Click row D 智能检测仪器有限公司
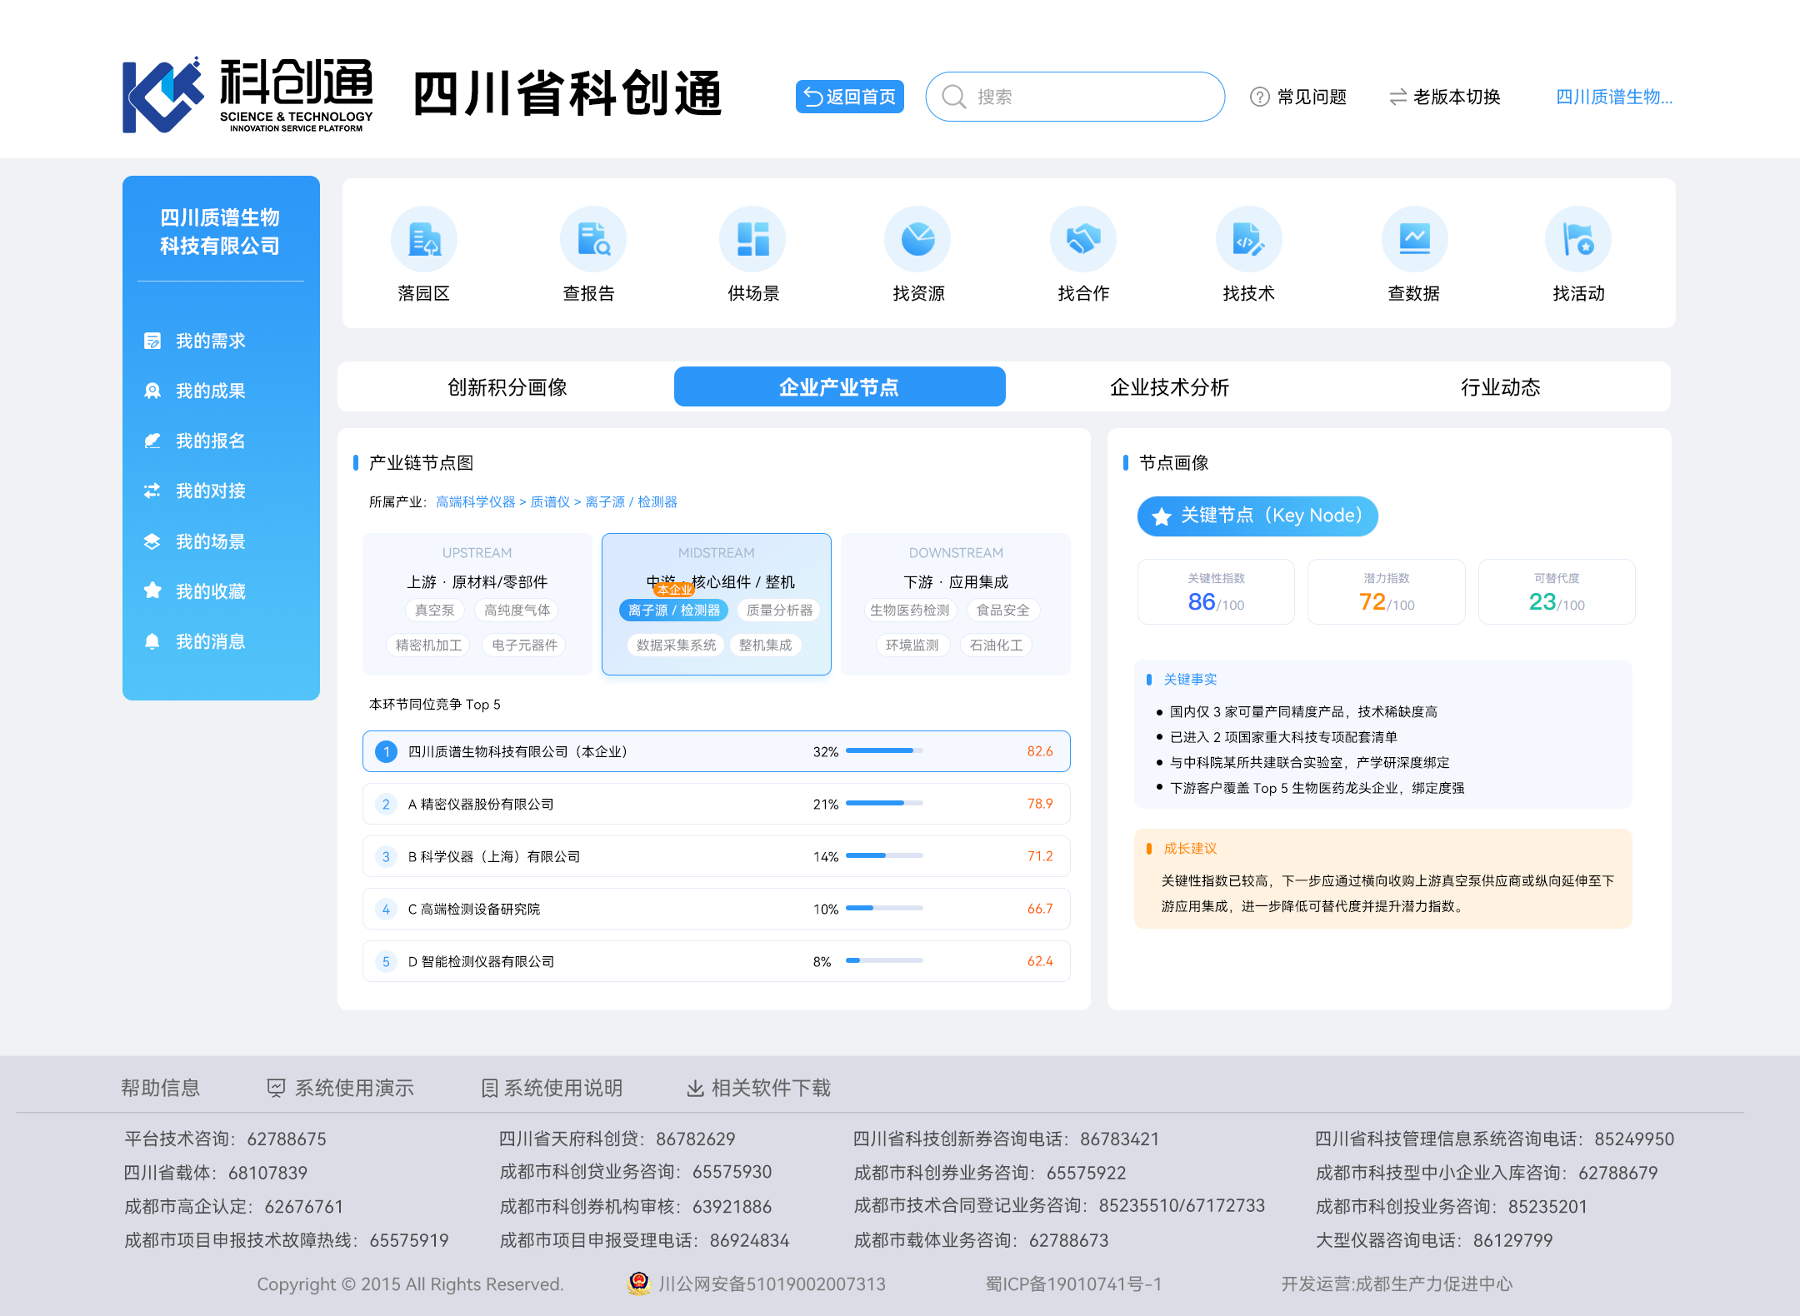Image resolution: width=1800 pixels, height=1316 pixels. [x=717, y=961]
